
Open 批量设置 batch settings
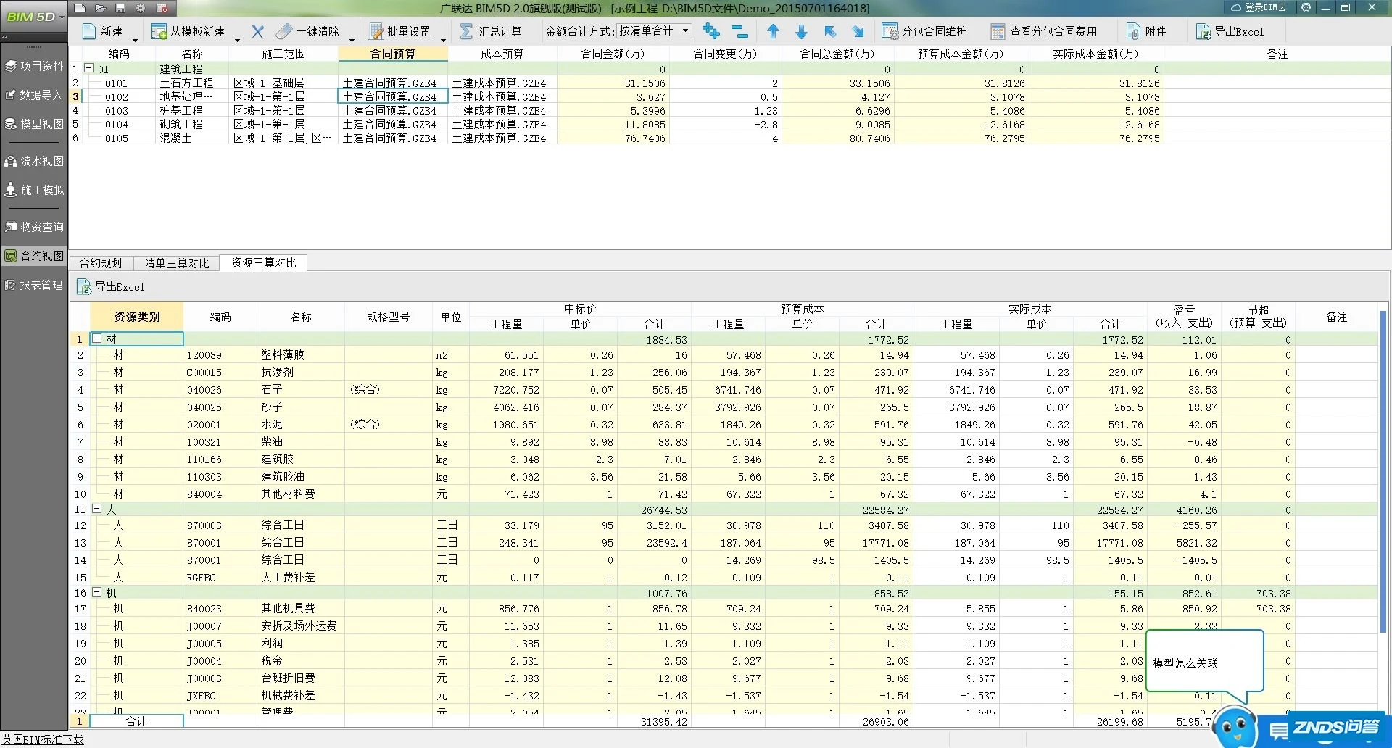point(402,30)
